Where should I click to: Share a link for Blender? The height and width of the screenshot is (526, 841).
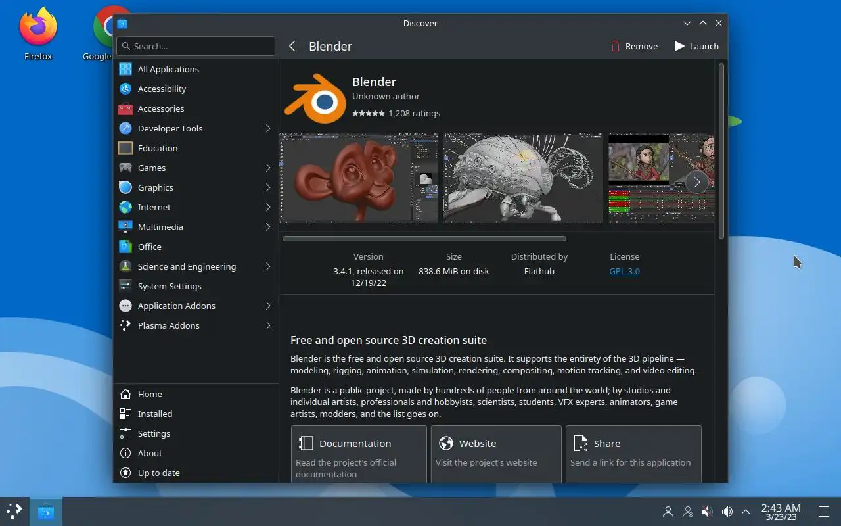(x=633, y=454)
